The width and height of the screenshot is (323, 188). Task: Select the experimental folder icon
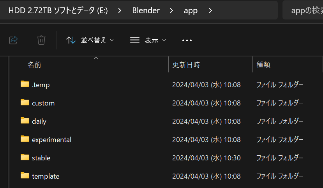coord(25,139)
